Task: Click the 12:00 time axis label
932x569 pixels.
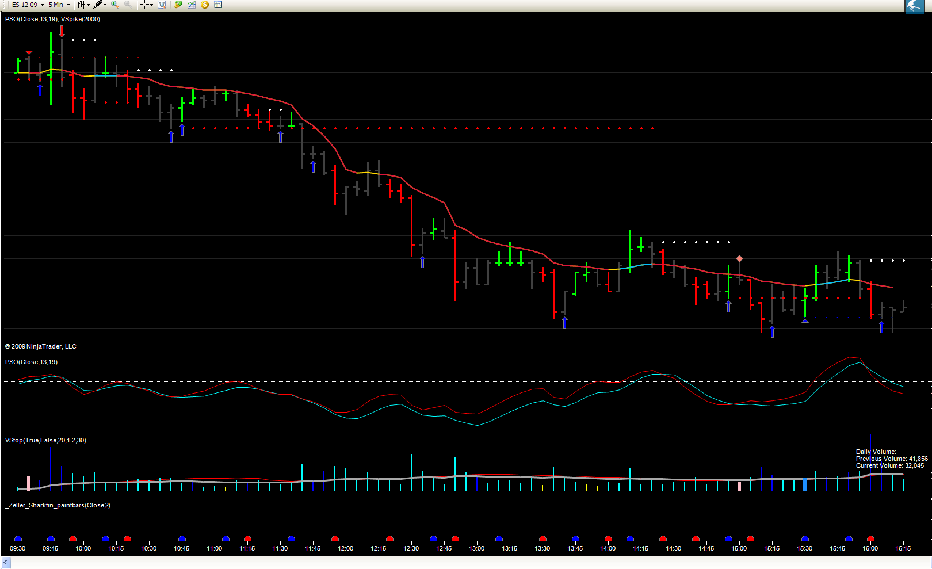Action: pos(346,548)
